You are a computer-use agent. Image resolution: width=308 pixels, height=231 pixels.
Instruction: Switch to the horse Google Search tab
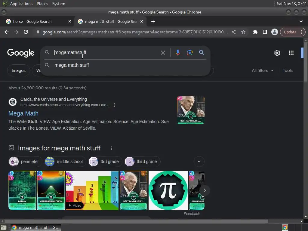[x=37, y=21]
